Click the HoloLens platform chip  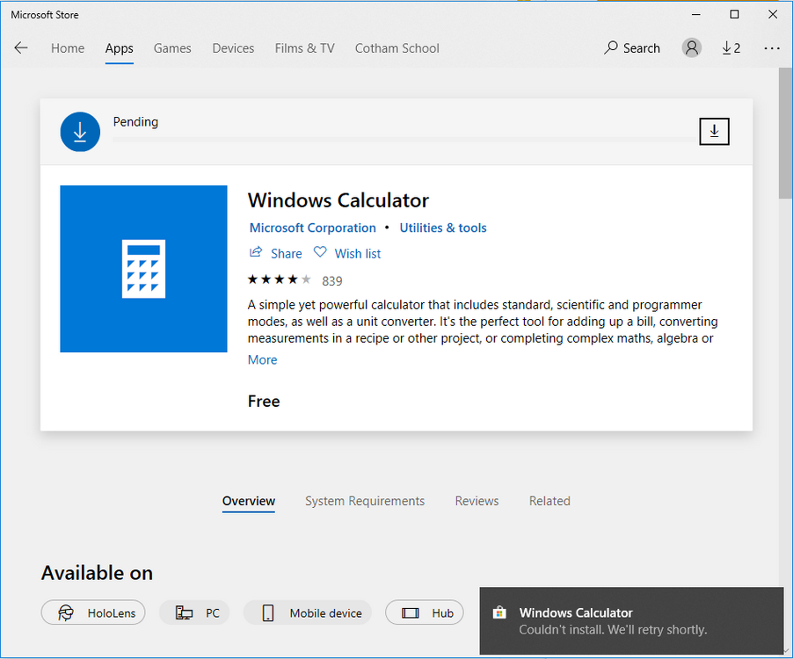[x=93, y=612]
